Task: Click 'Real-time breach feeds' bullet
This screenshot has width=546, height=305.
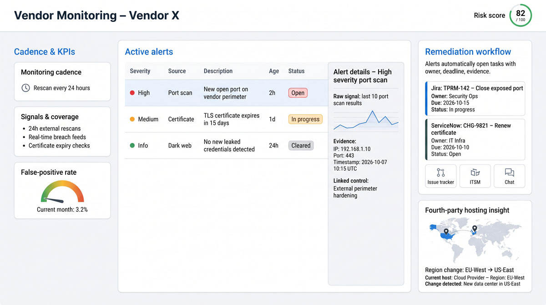Action: point(57,137)
